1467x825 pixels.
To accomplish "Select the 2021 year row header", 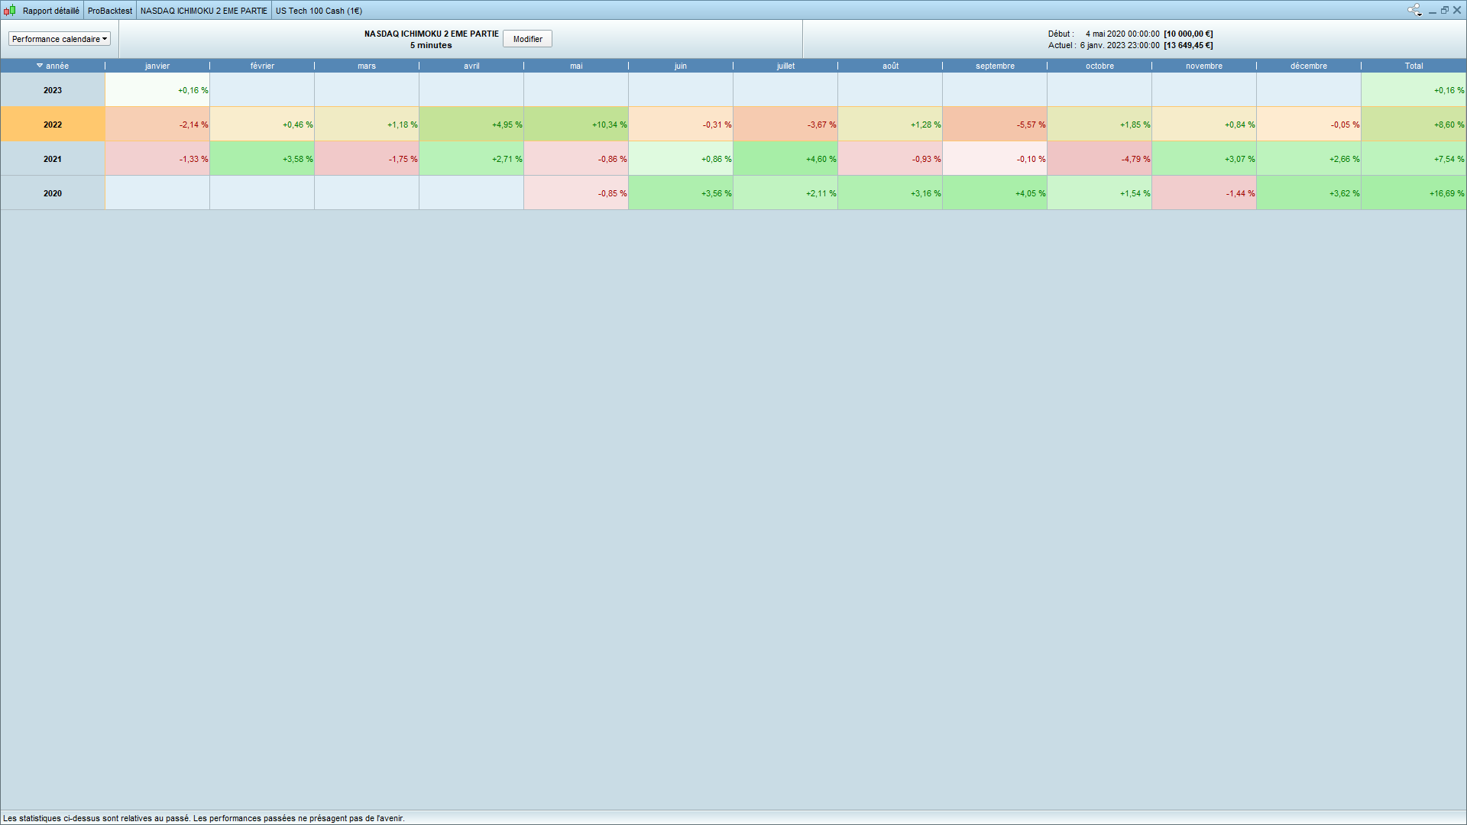I will click(53, 159).
